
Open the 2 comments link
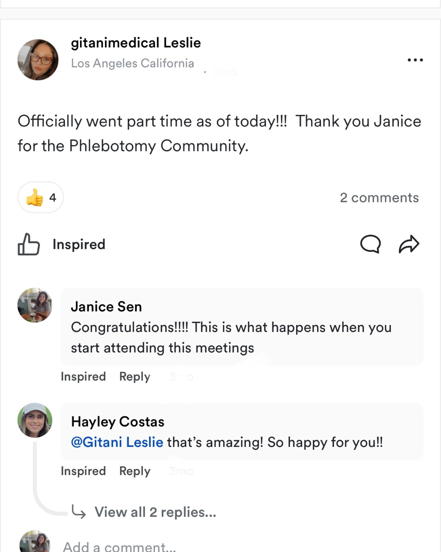[379, 198]
